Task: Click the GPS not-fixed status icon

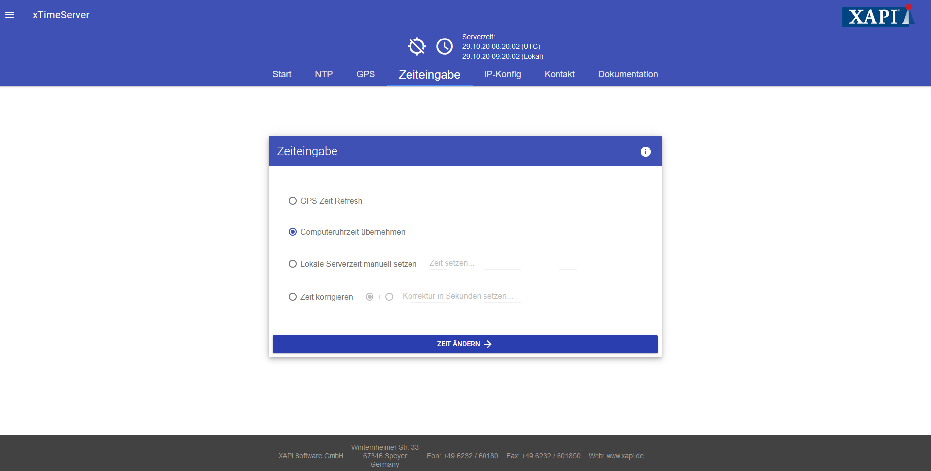Action: pyautogui.click(x=416, y=46)
